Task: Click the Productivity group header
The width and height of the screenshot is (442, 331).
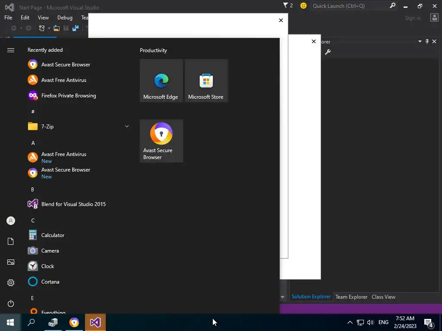Action: [x=153, y=50]
